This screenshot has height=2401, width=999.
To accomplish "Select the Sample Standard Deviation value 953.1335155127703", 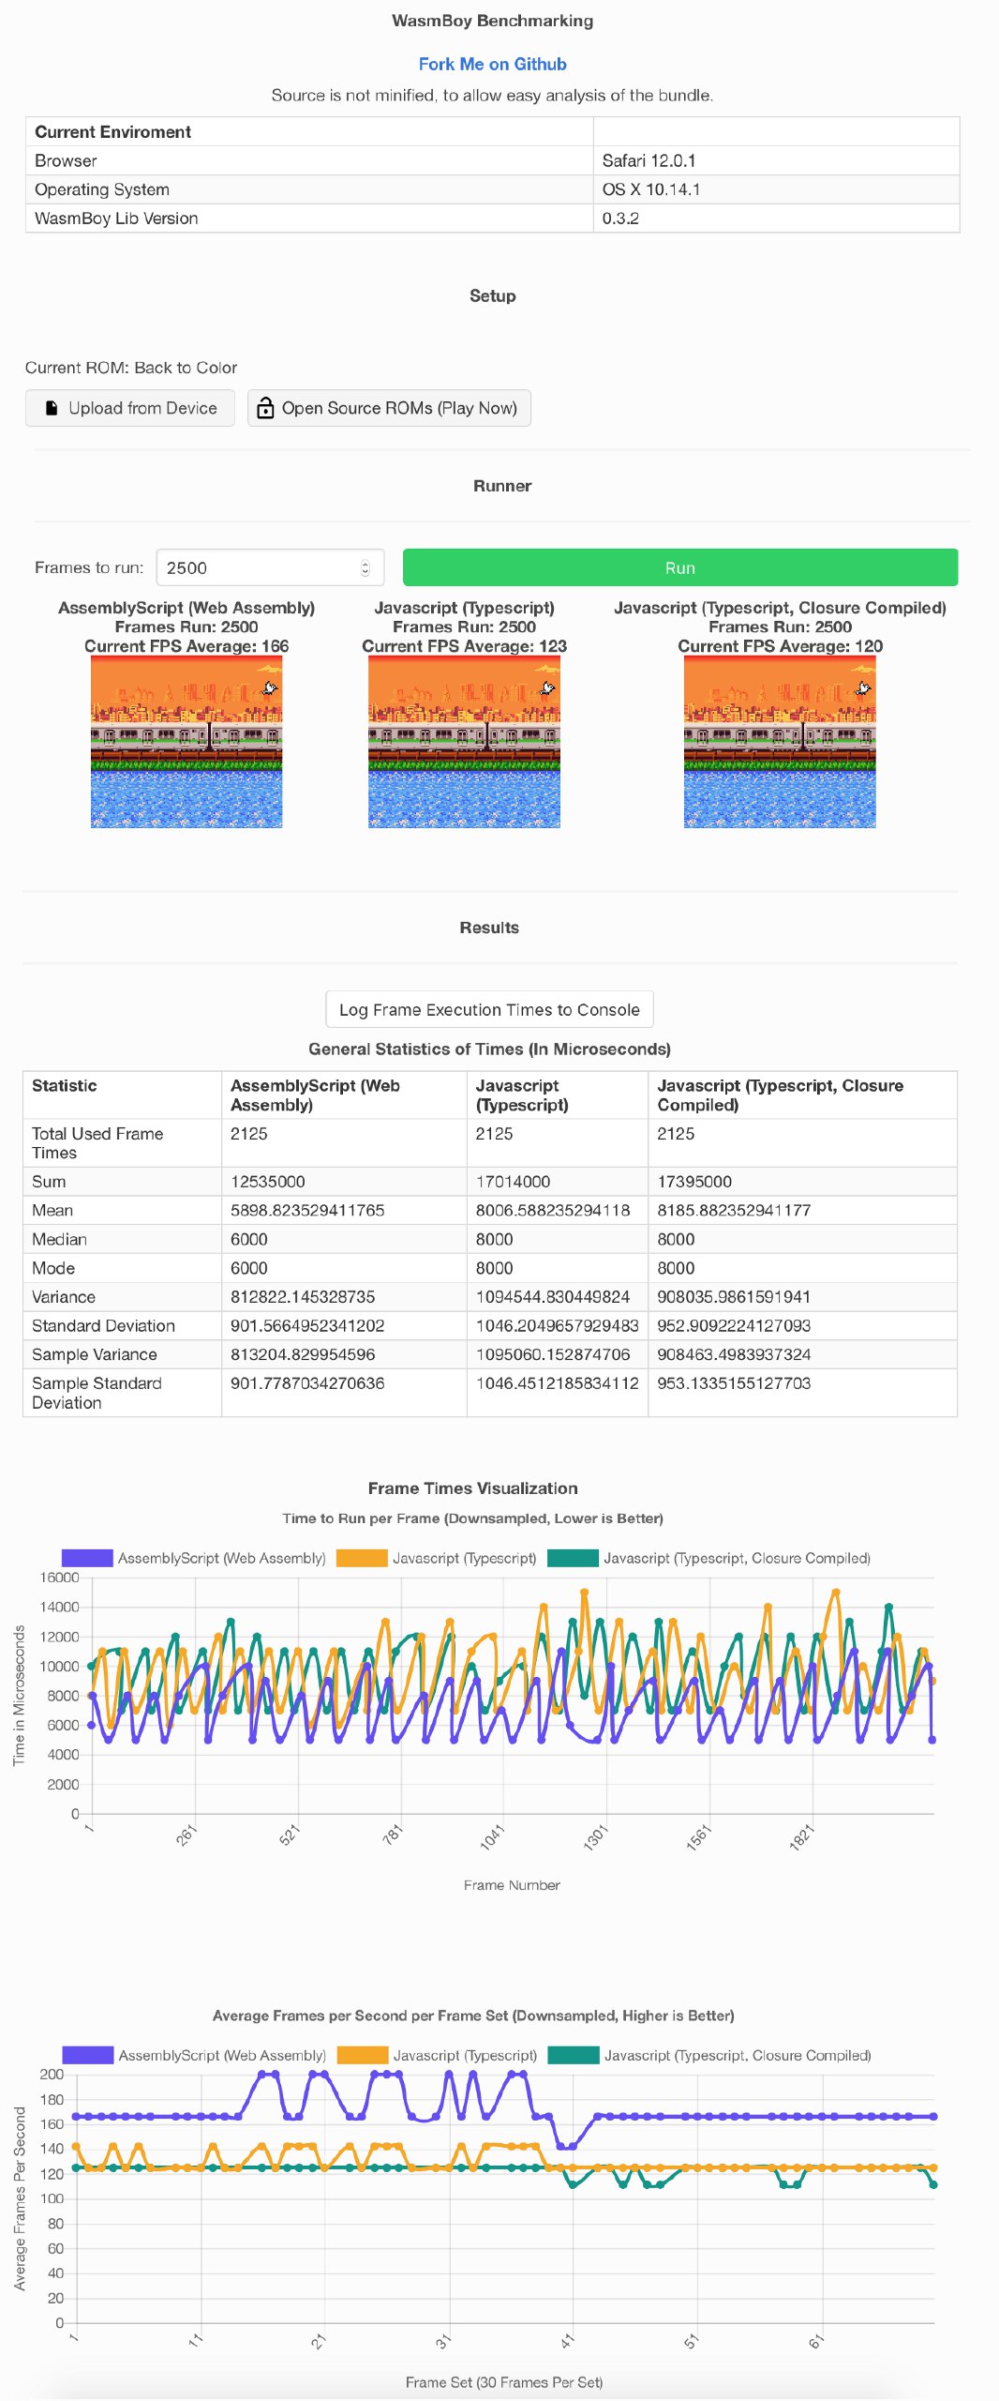I will tap(734, 1383).
